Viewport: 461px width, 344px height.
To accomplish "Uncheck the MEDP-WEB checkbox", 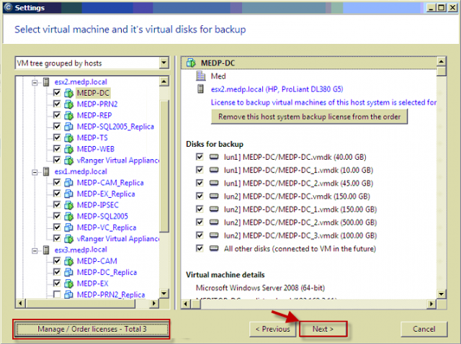I will pos(57,149).
